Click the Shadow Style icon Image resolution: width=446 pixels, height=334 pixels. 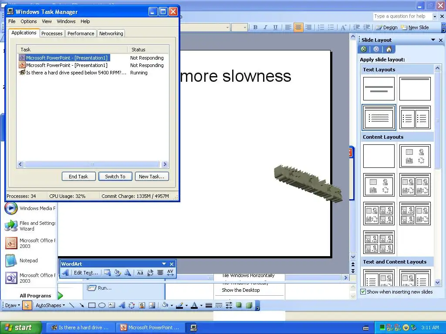point(239,305)
